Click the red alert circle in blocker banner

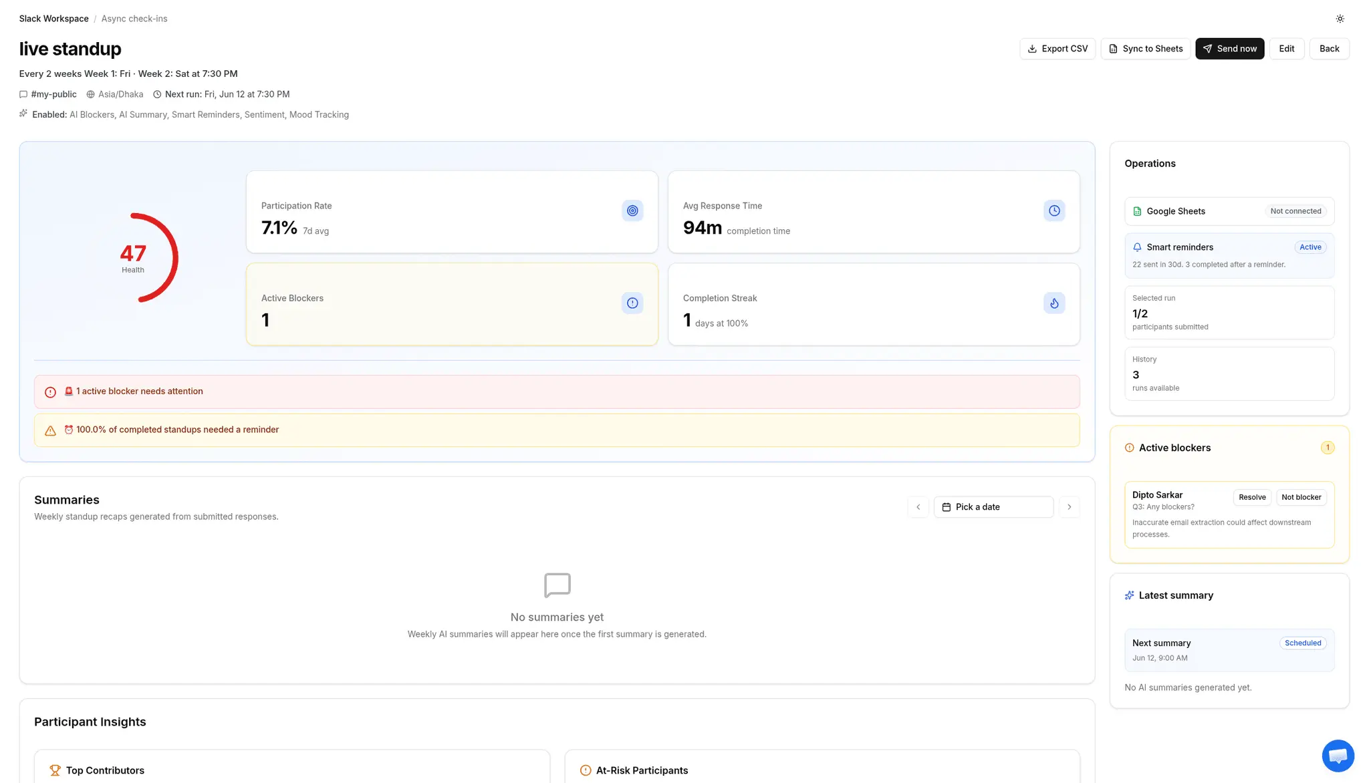(x=50, y=392)
